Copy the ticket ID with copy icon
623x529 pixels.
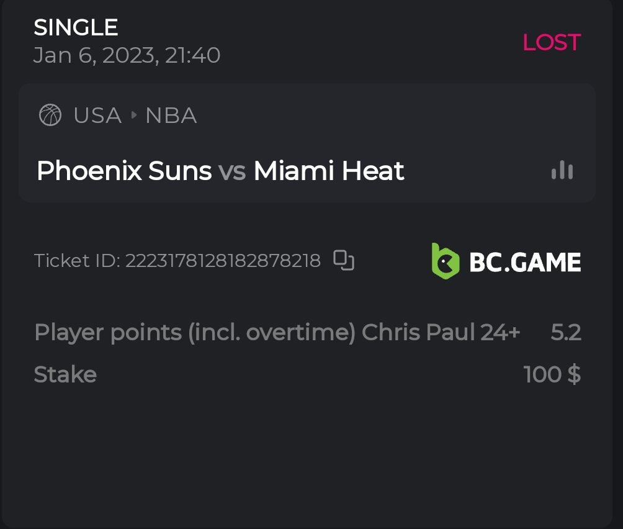[344, 260]
